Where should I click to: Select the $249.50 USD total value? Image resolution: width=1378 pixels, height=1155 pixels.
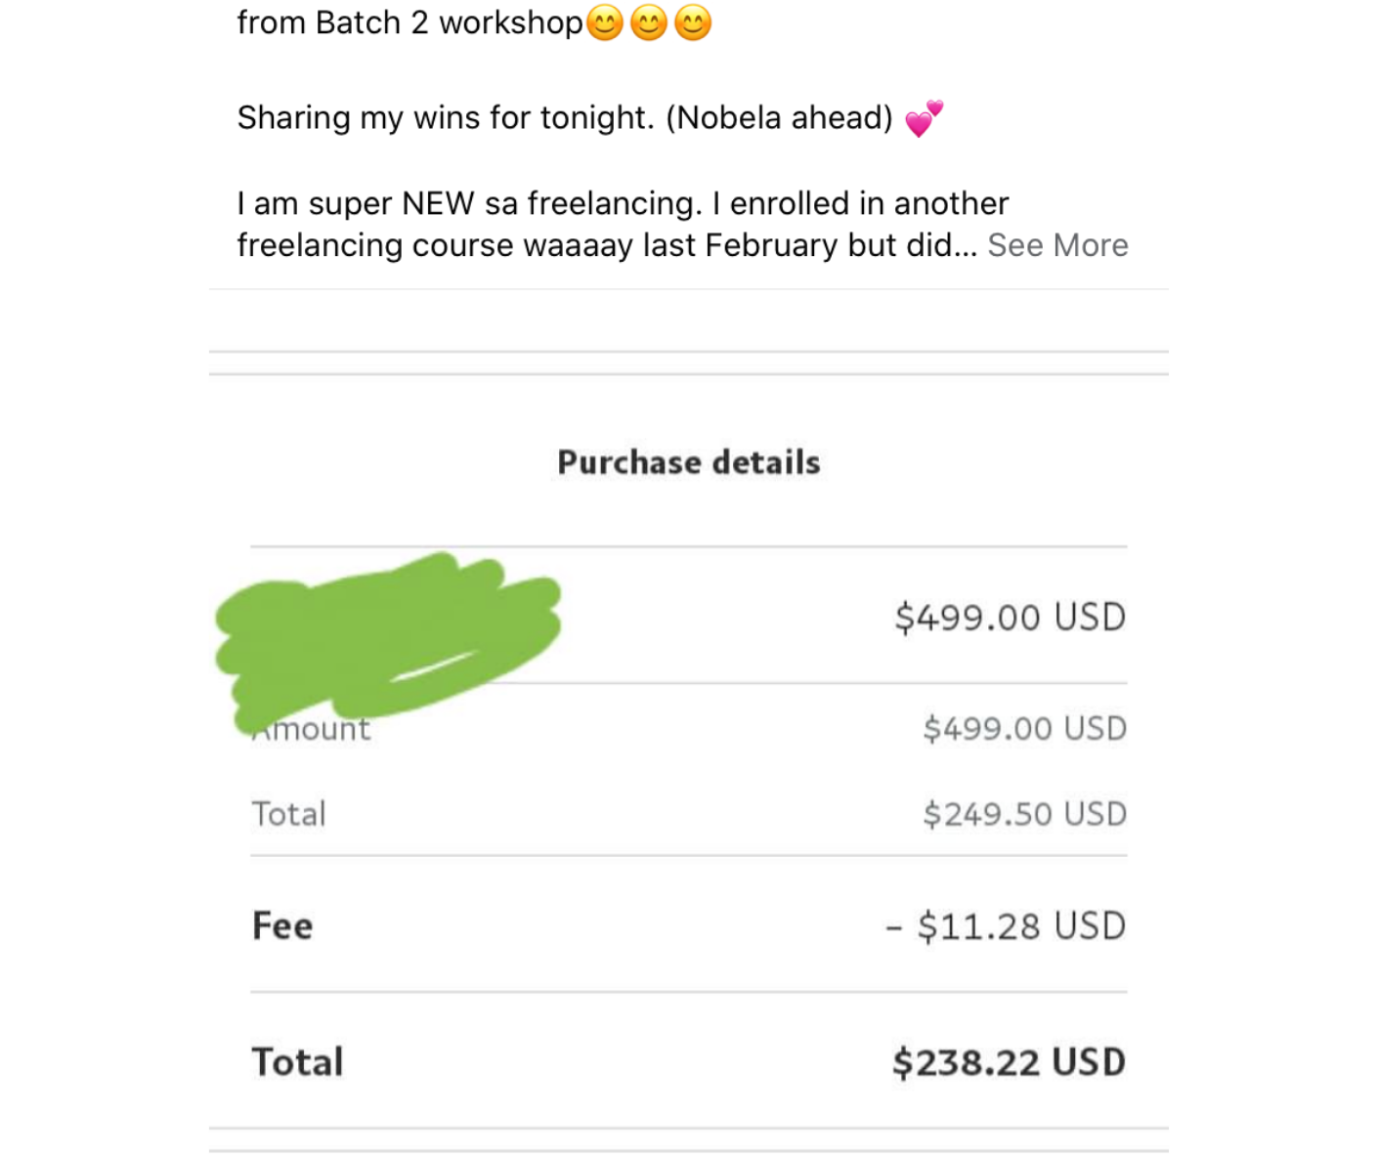tap(1025, 814)
